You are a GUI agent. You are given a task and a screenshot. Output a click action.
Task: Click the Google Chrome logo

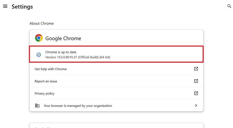pos(39,38)
